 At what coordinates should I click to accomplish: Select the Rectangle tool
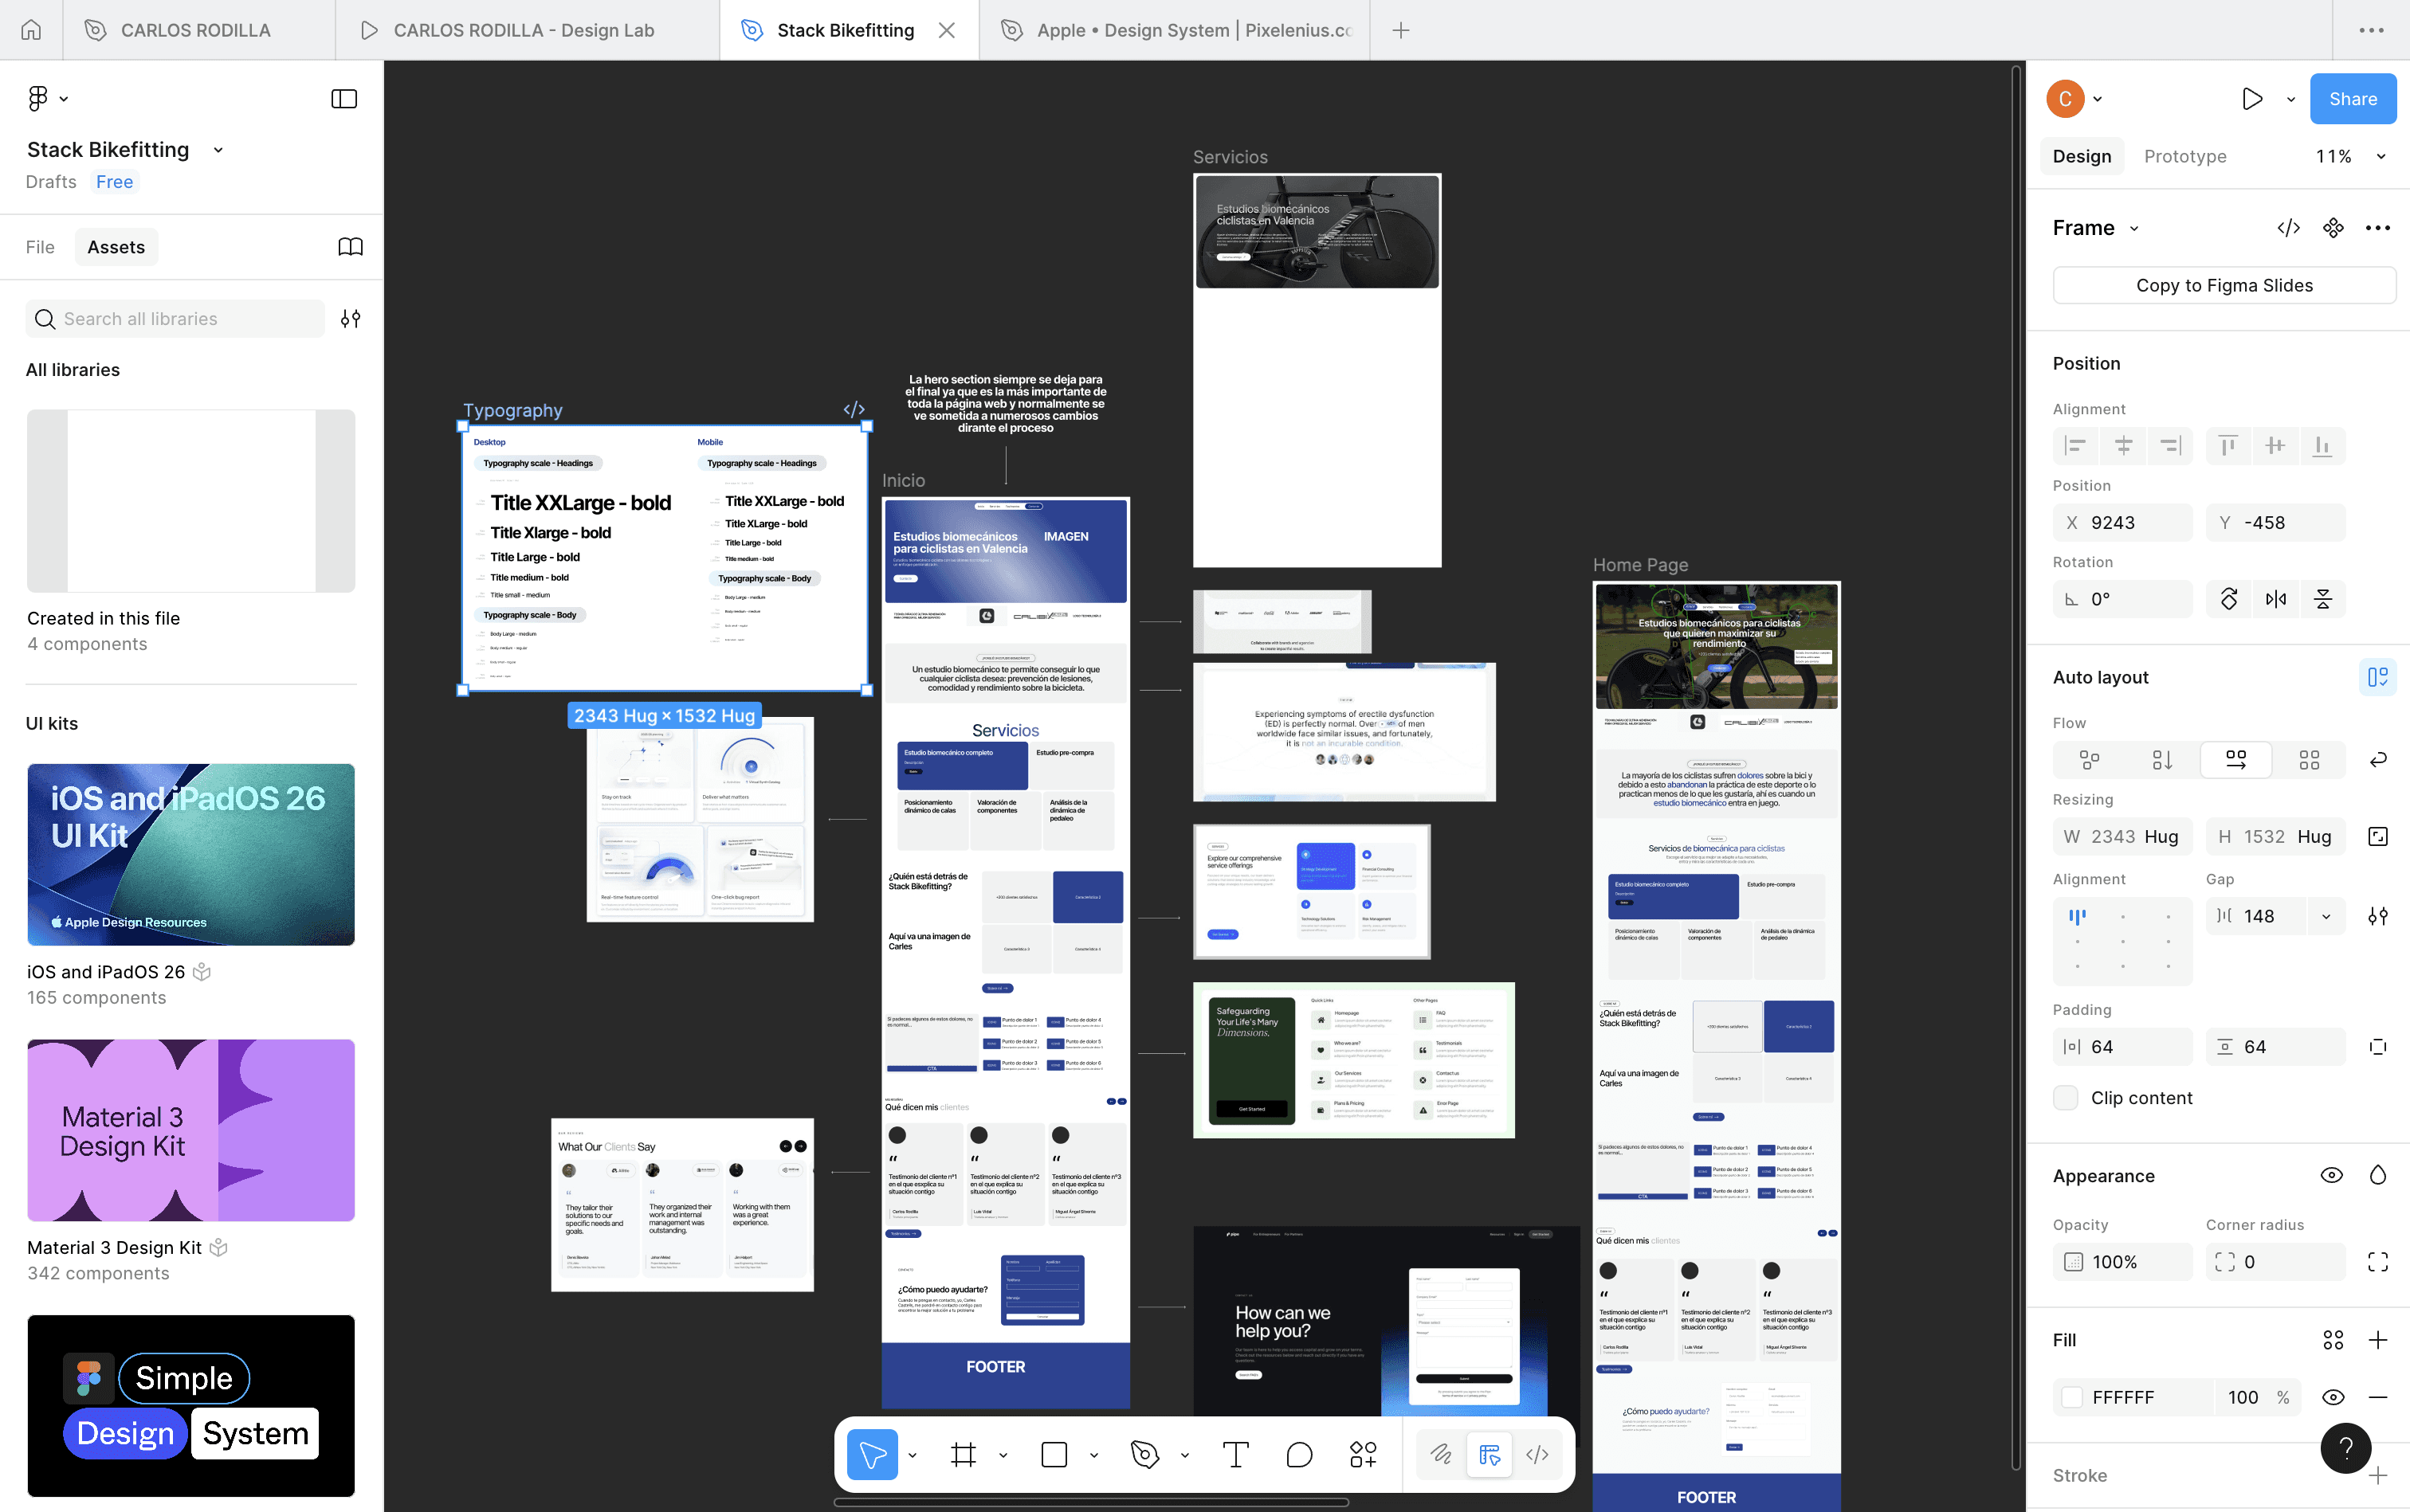click(1053, 1455)
